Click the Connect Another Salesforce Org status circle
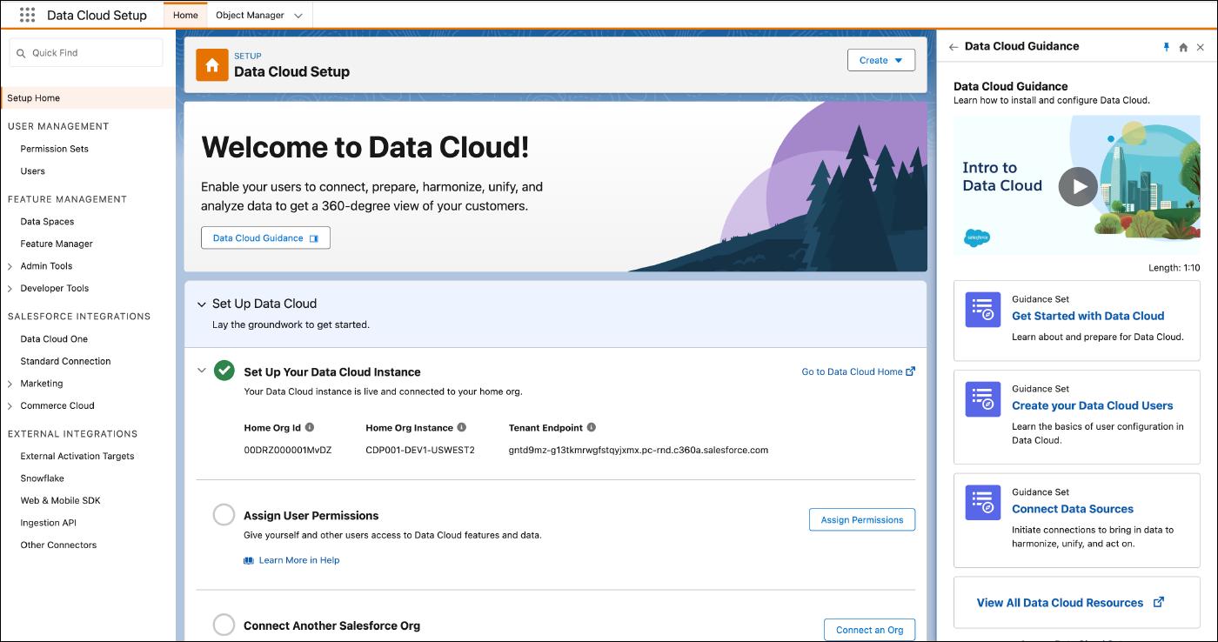Screen dimensions: 1218x642 point(224,625)
